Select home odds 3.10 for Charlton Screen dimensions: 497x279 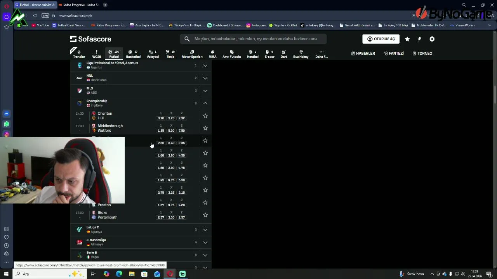tap(161, 118)
